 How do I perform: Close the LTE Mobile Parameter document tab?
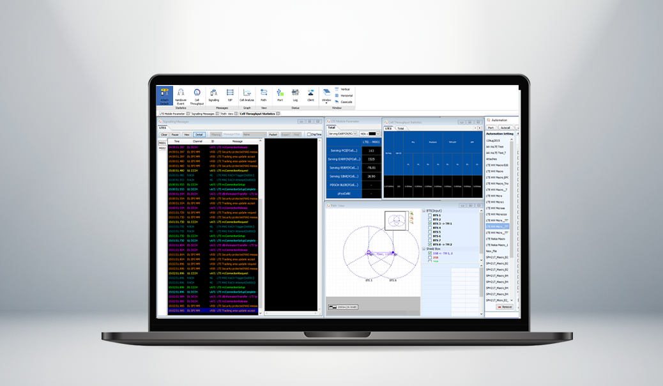pos(188,113)
